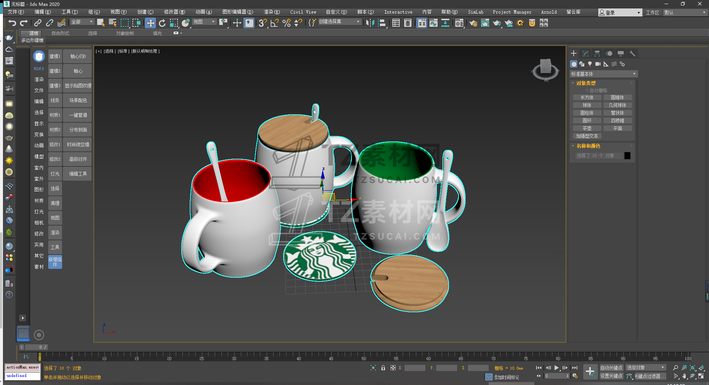This screenshot has width=709, height=385.
Task: Click the X coordinate input field
Action: 415,368
